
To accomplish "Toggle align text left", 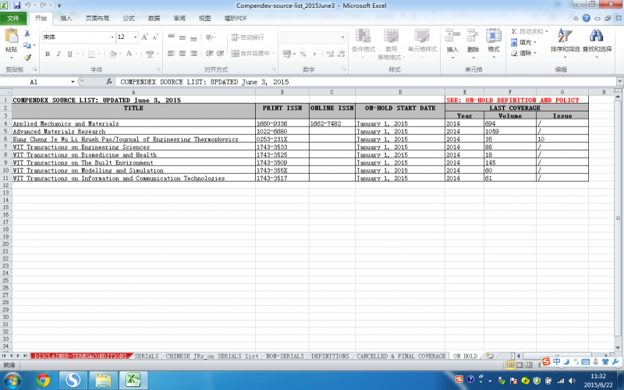I will 171,53.
